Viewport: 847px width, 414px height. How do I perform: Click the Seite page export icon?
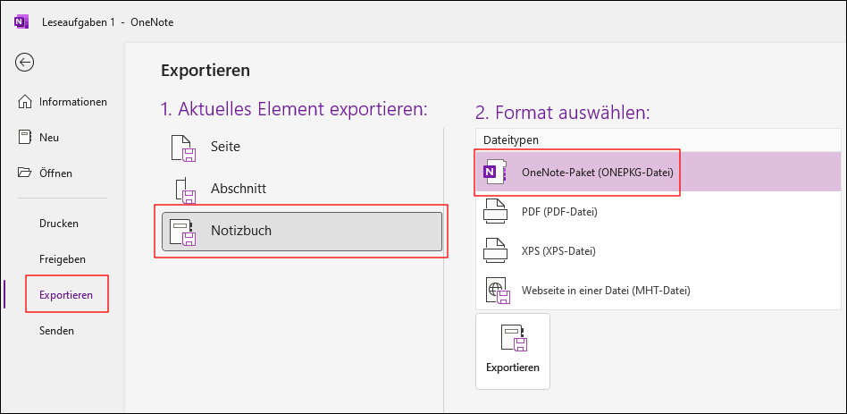pyautogui.click(x=184, y=148)
